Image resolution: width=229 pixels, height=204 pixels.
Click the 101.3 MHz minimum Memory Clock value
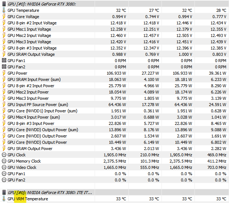click(150, 161)
